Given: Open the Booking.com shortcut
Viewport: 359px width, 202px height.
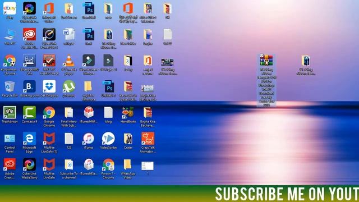Looking at the screenshot, I should coord(29,87).
